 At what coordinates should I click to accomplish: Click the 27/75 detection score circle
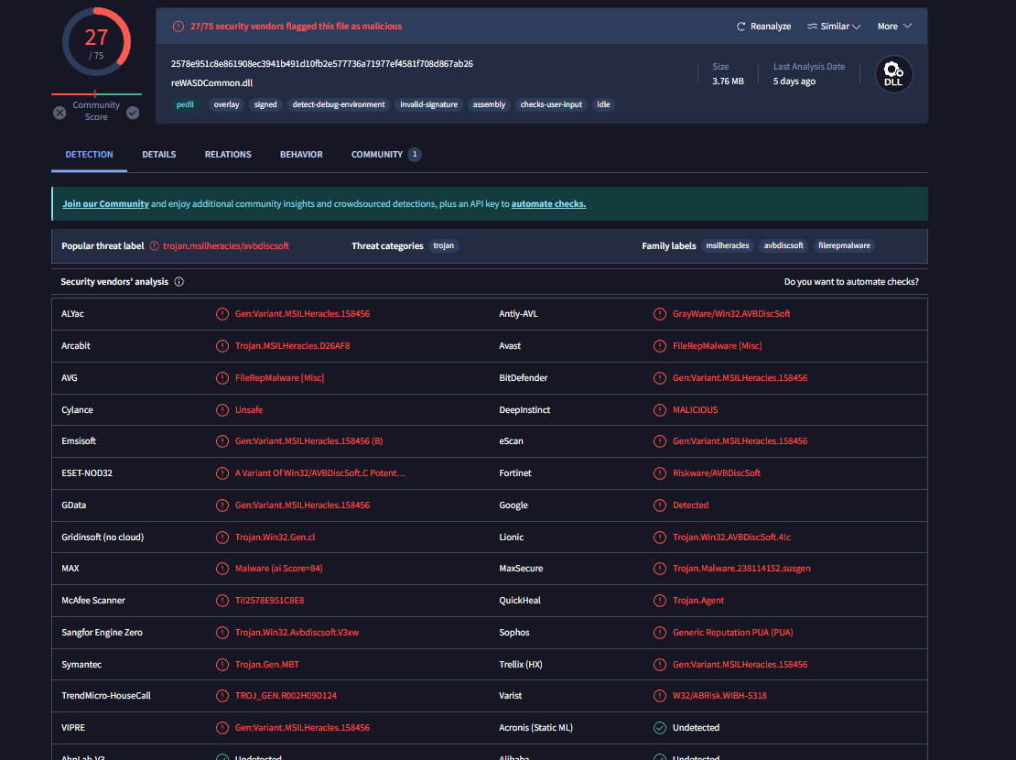click(96, 42)
